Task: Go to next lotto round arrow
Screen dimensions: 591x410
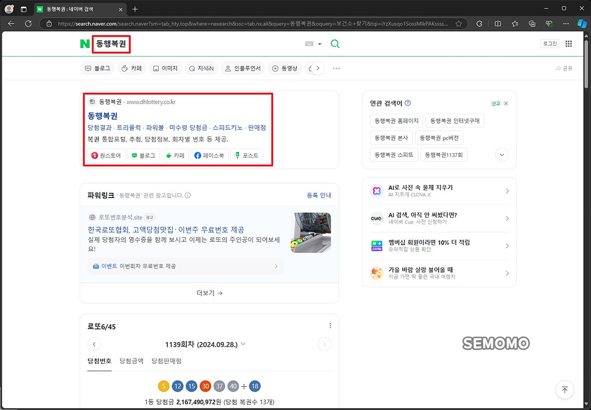Action: (324, 344)
